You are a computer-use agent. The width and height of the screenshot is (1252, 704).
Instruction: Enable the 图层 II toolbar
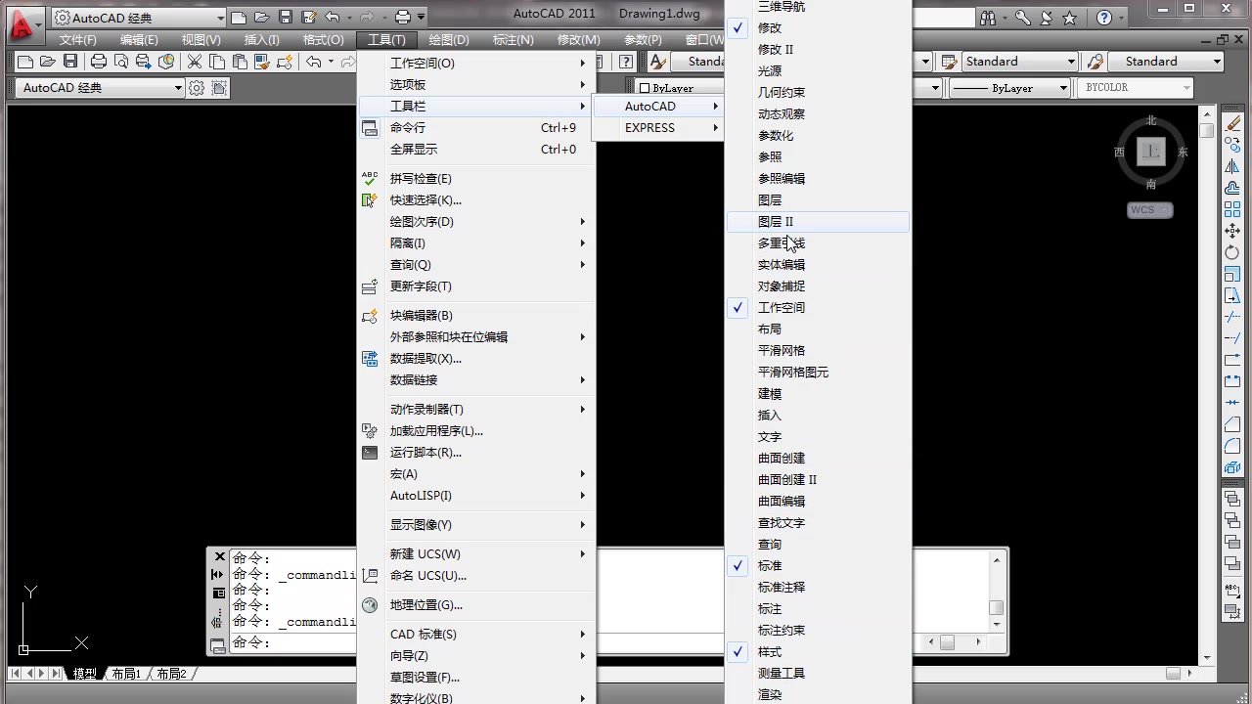(818, 222)
